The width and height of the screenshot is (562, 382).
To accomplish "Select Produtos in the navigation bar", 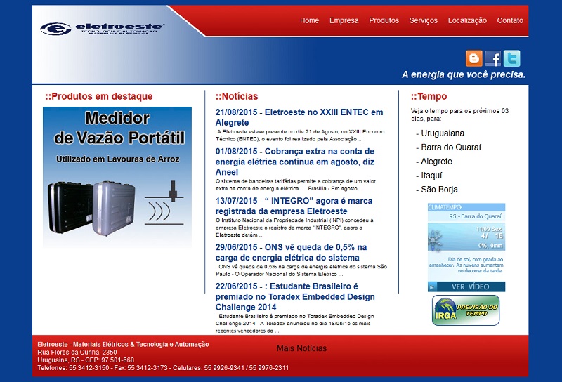I will click(x=384, y=20).
